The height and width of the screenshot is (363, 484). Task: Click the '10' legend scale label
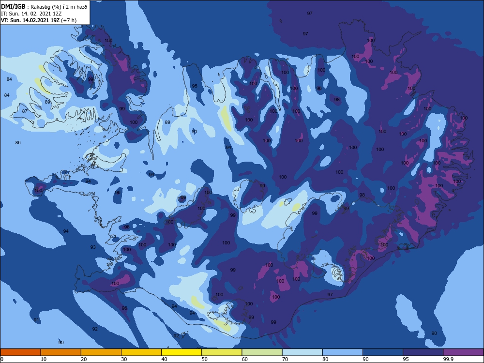44,359
